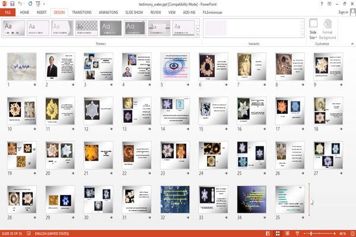Select slide 1 thumbnail with blue title
The width and height of the screenshot is (356, 237).
[x=21, y=66]
